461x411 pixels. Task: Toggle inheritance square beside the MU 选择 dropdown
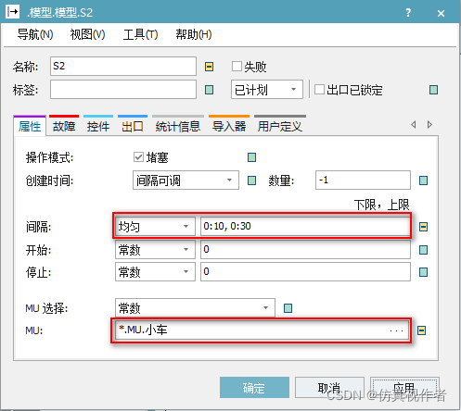pos(288,308)
